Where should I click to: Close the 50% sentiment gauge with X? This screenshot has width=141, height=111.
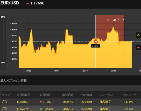tap(3, 68)
